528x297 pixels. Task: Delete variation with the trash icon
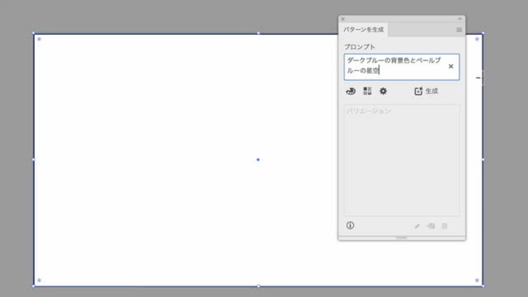pos(444,226)
